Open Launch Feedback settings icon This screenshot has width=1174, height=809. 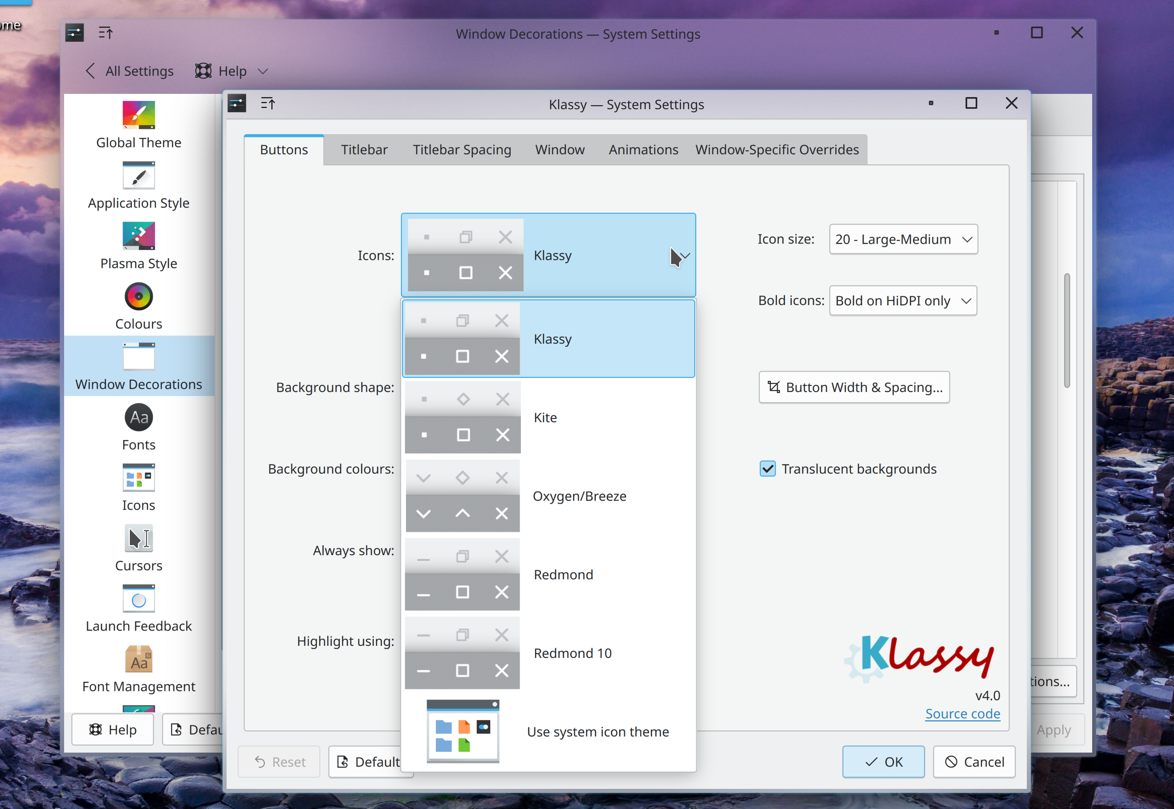pyautogui.click(x=138, y=599)
